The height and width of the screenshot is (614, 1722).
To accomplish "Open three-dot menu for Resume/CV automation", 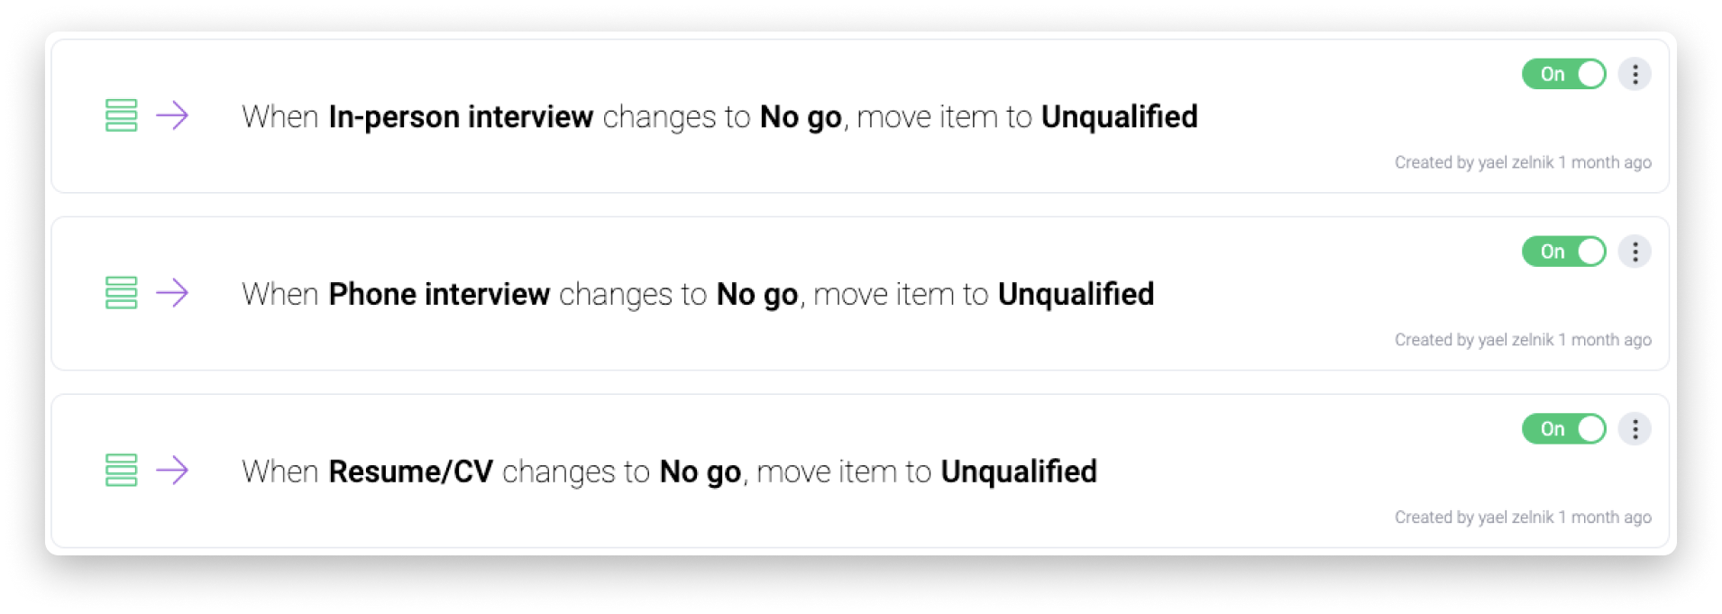I will click(1635, 429).
